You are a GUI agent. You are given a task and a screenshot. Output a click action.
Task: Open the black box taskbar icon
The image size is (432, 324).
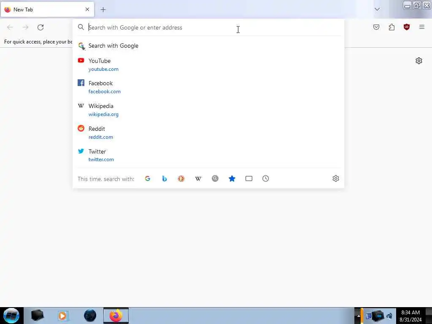tap(37, 316)
